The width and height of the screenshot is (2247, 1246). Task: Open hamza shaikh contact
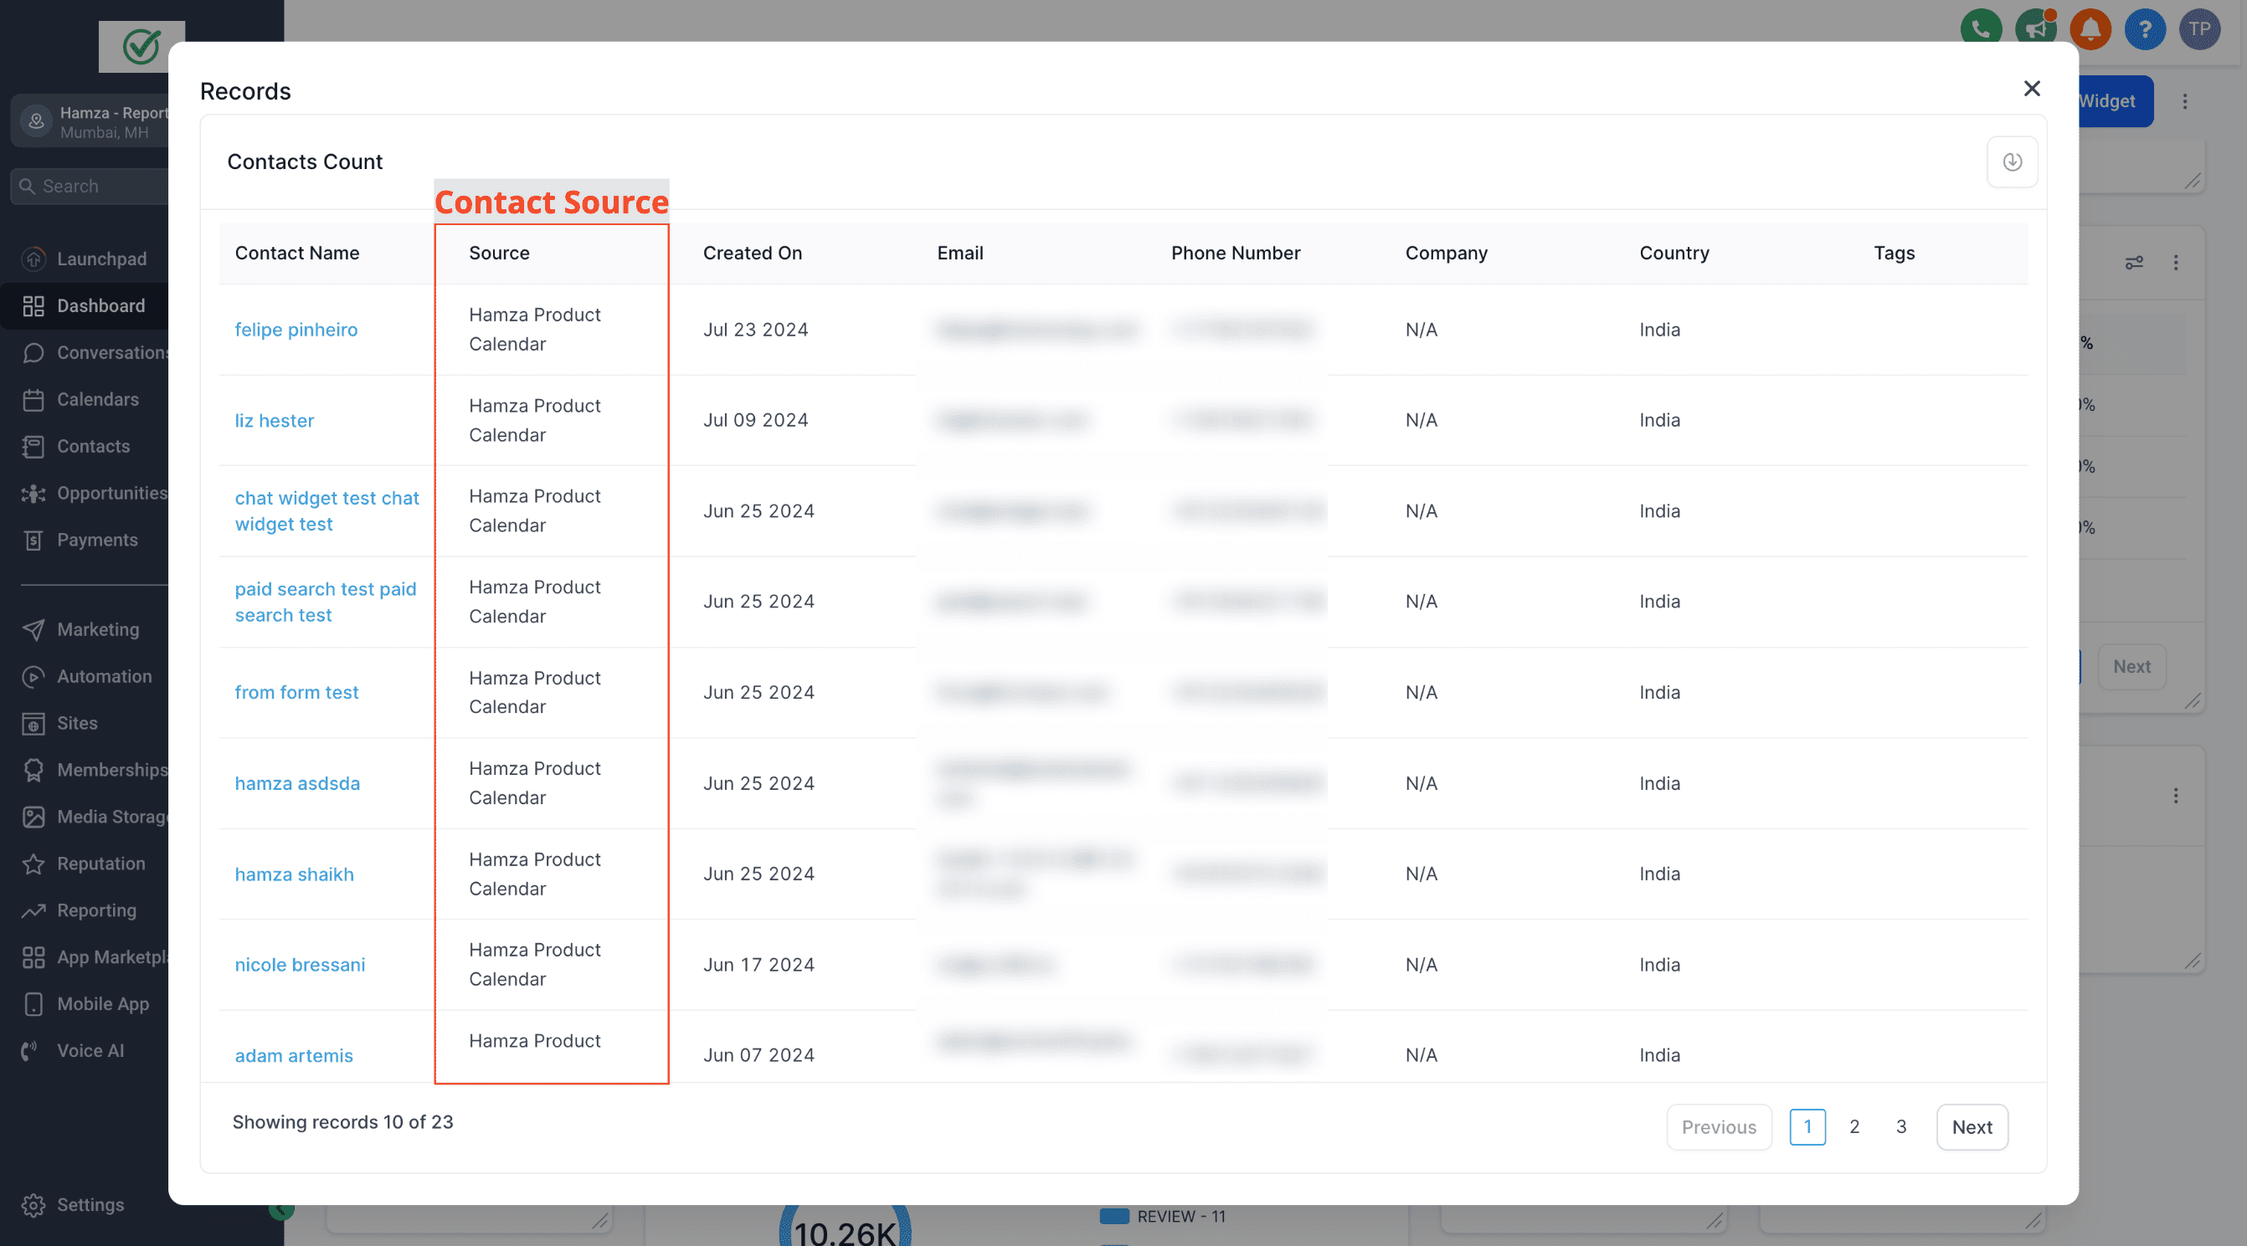(x=294, y=874)
